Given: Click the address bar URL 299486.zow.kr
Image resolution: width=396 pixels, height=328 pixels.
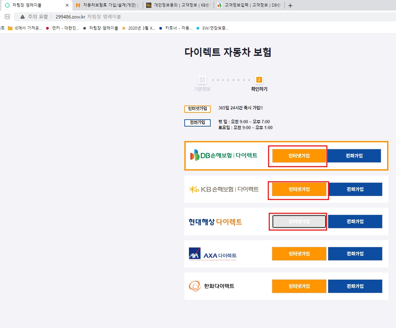Looking at the screenshot, I should [x=70, y=16].
